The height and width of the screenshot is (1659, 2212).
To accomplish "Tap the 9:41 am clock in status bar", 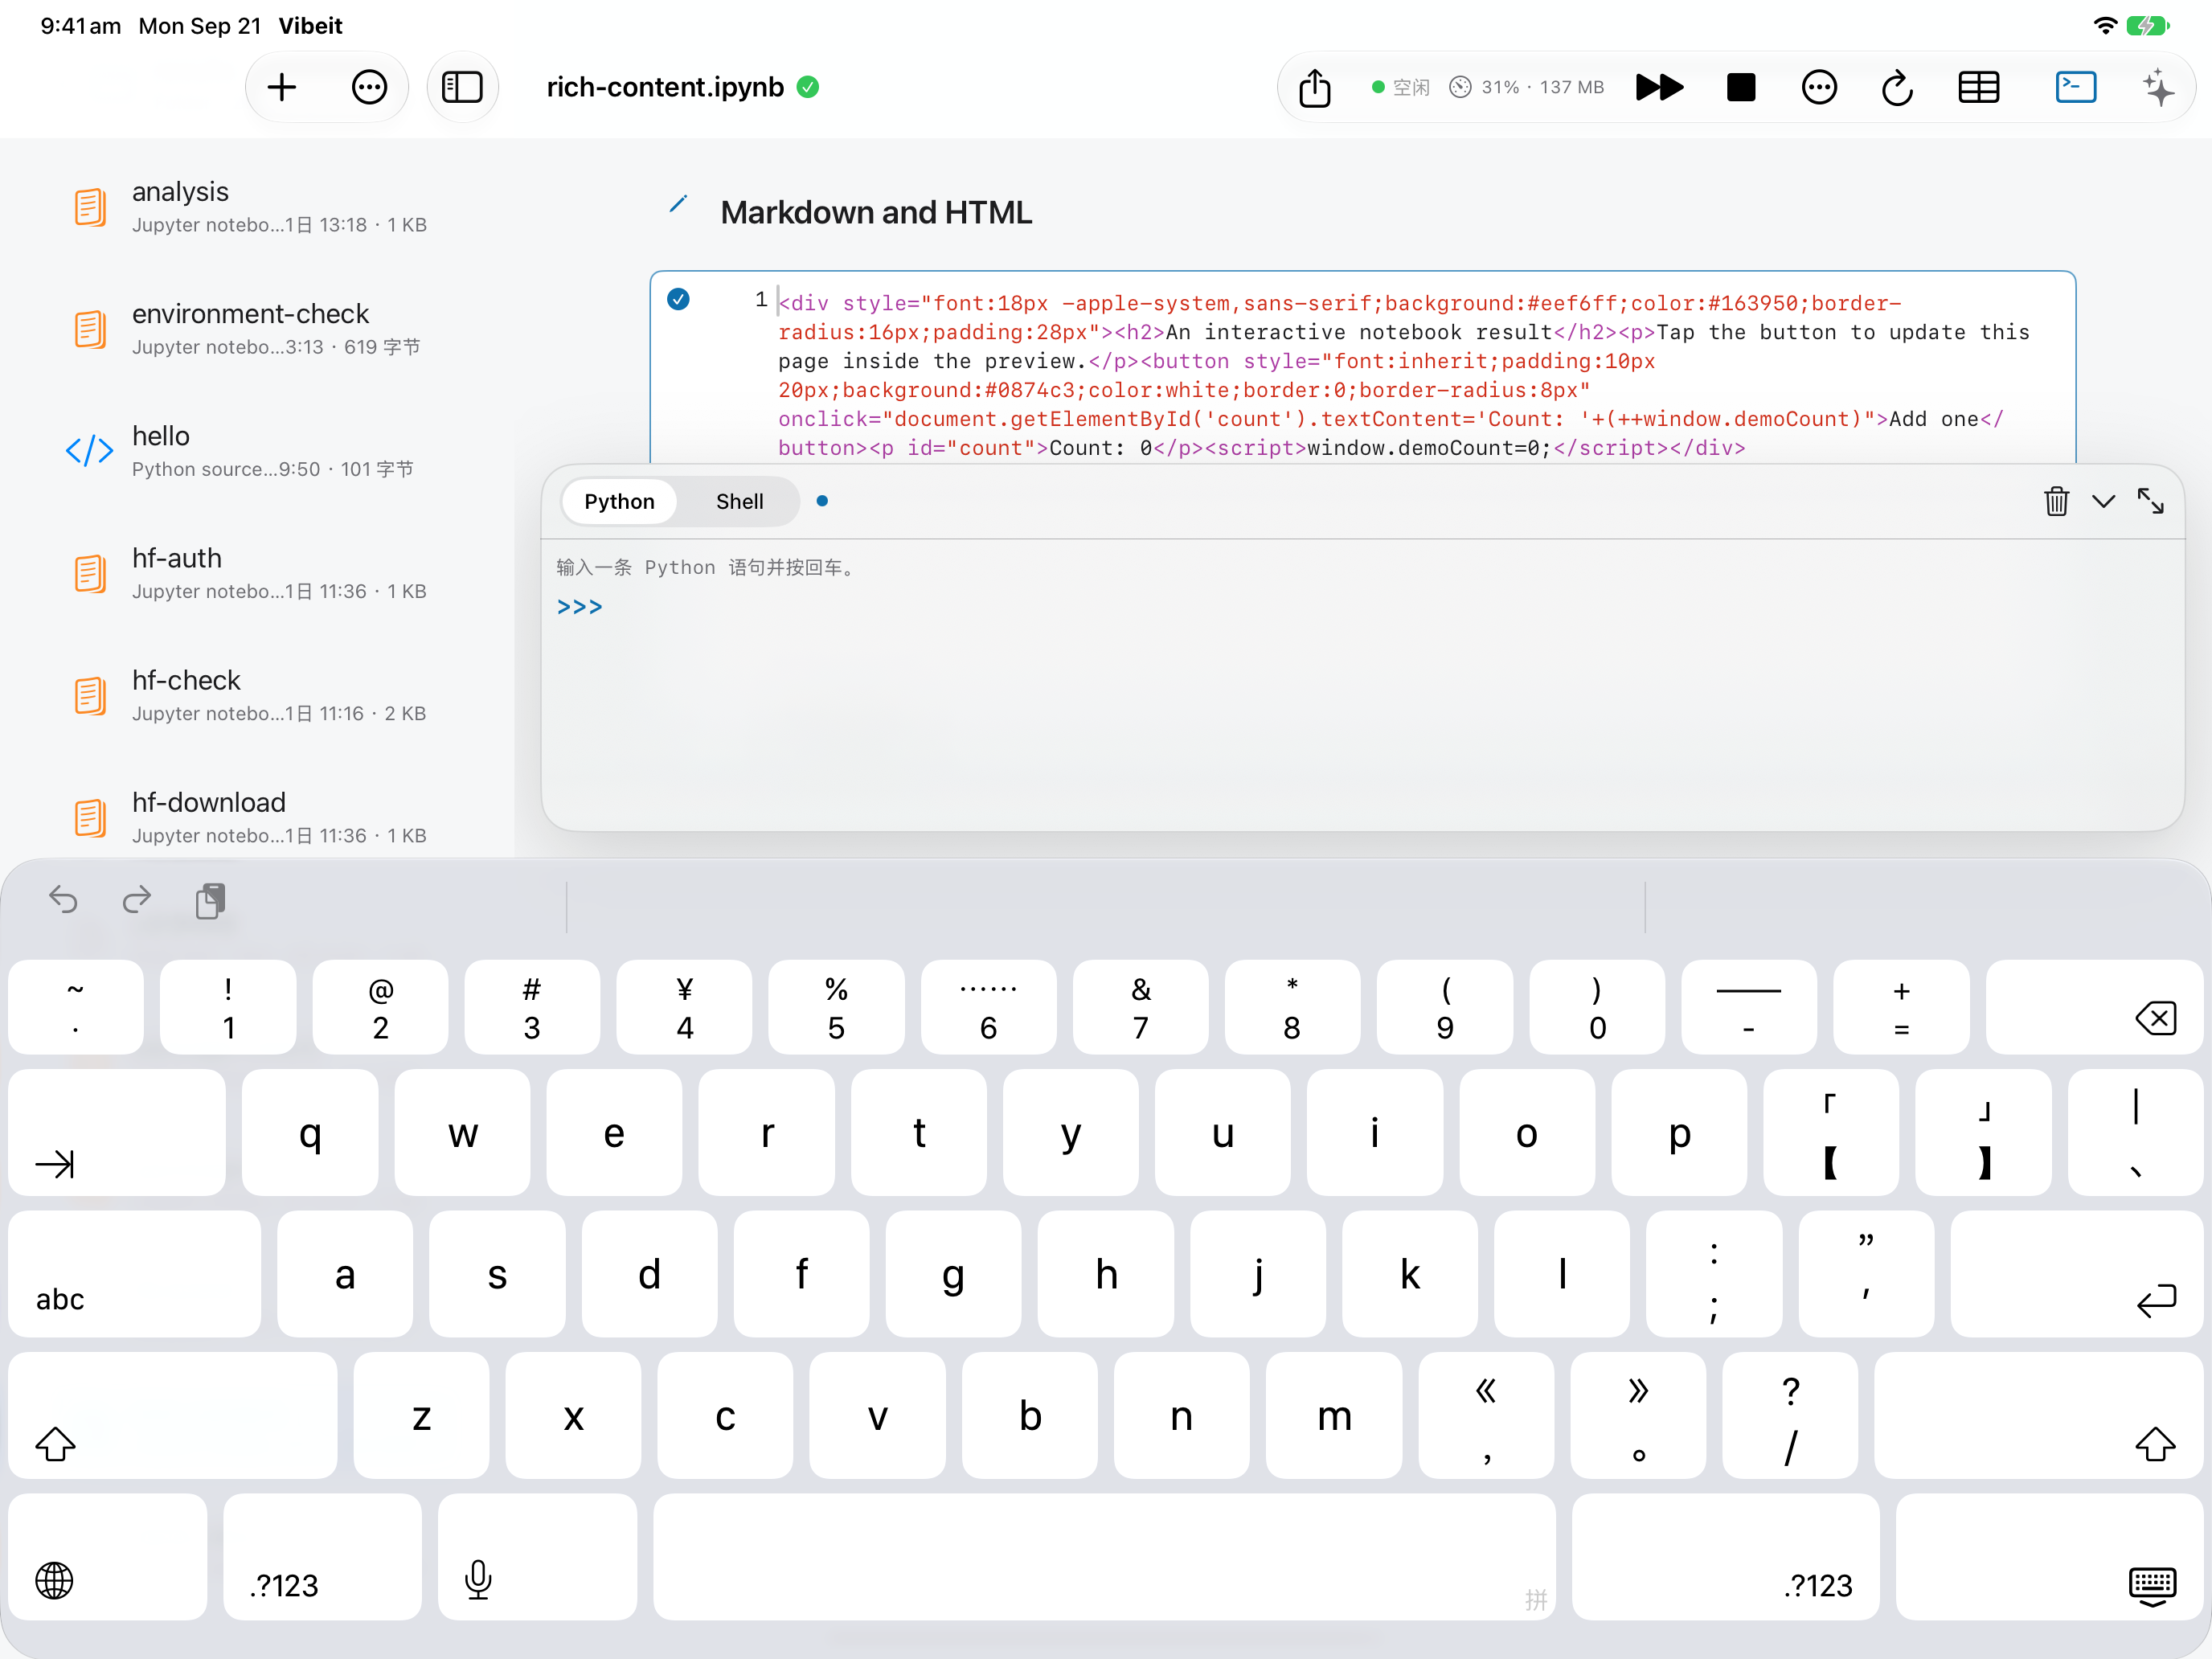I will point(81,26).
